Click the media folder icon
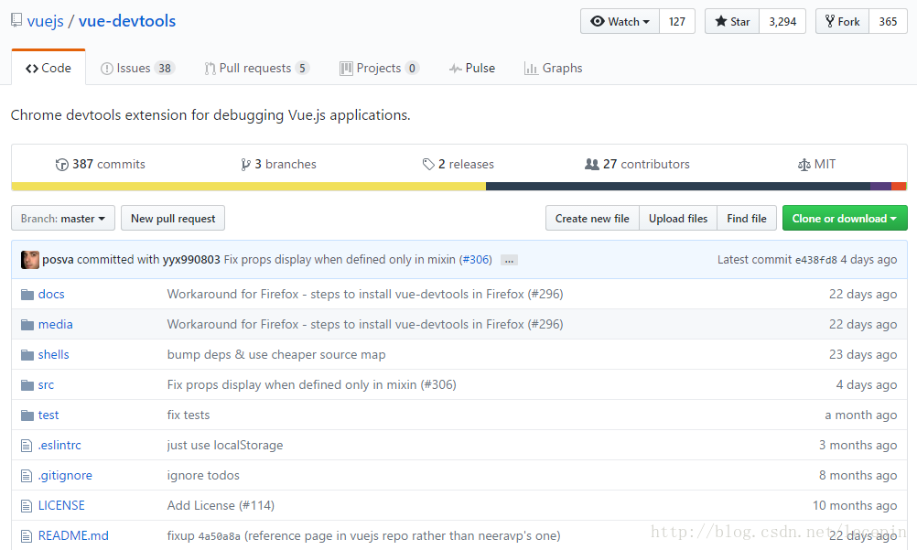Viewport: 917px width, 550px height. pyautogui.click(x=27, y=325)
